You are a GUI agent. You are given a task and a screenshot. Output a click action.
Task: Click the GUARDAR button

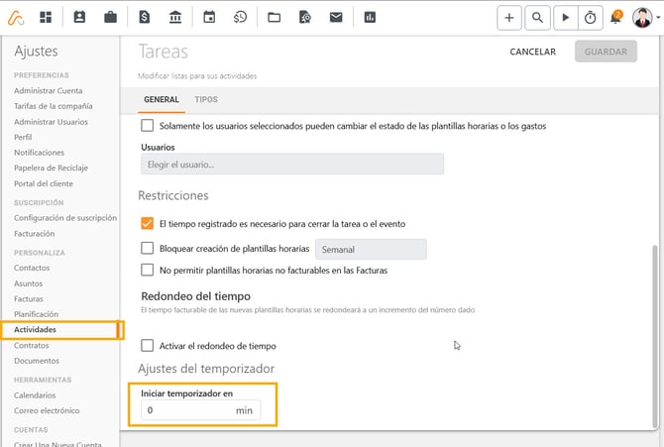pyautogui.click(x=606, y=52)
